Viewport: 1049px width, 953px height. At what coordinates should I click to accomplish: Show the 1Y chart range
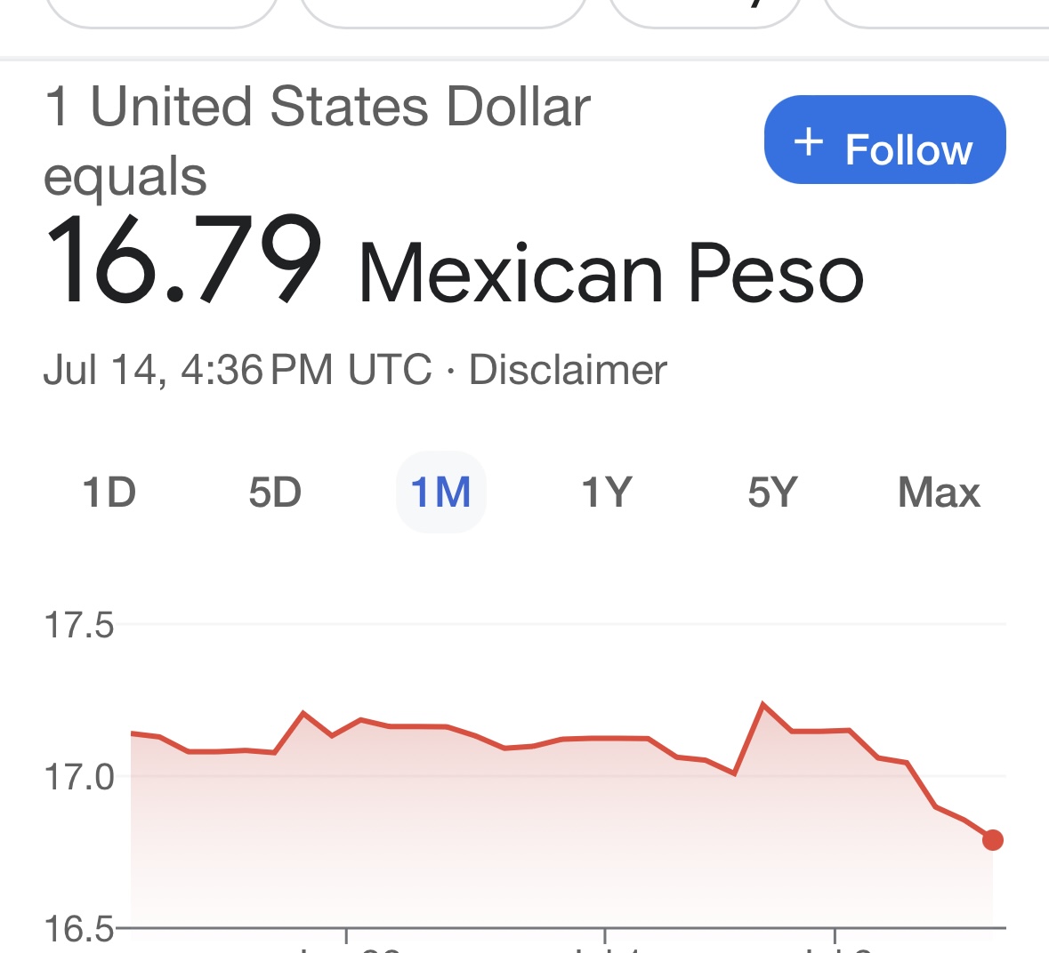[x=607, y=493]
